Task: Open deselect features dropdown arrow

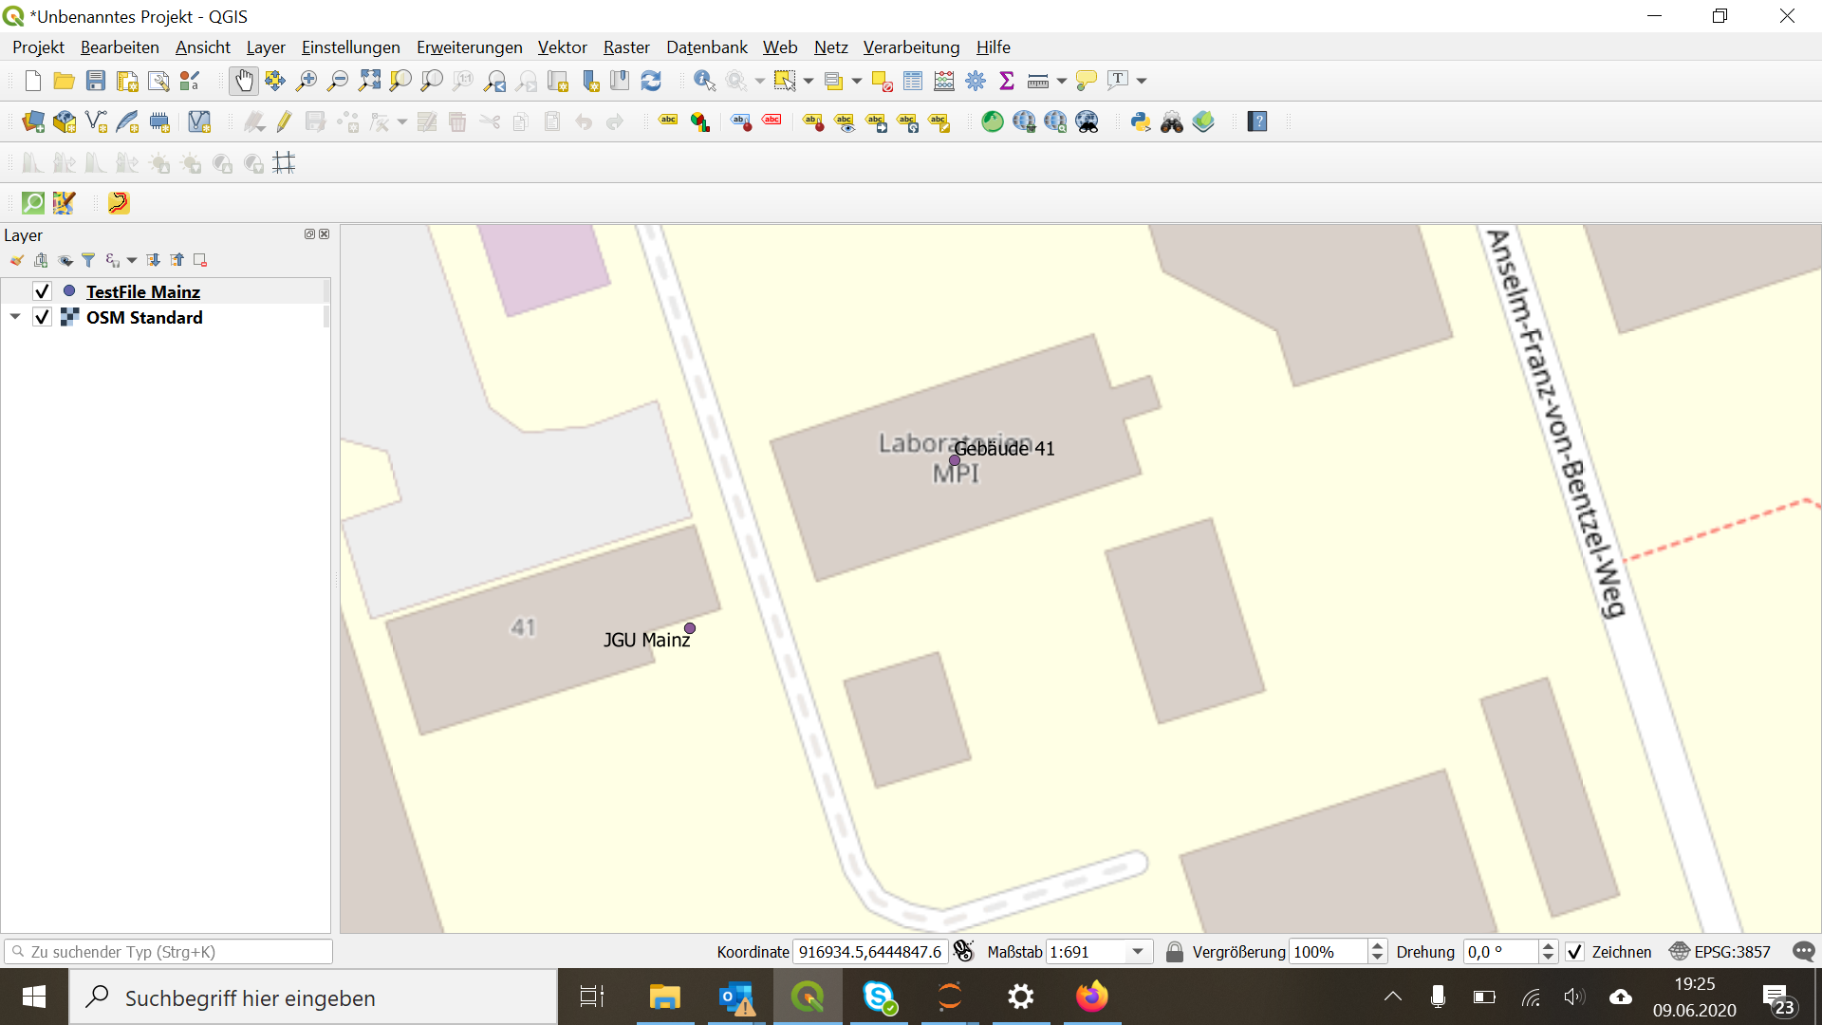Action: pyautogui.click(x=857, y=81)
